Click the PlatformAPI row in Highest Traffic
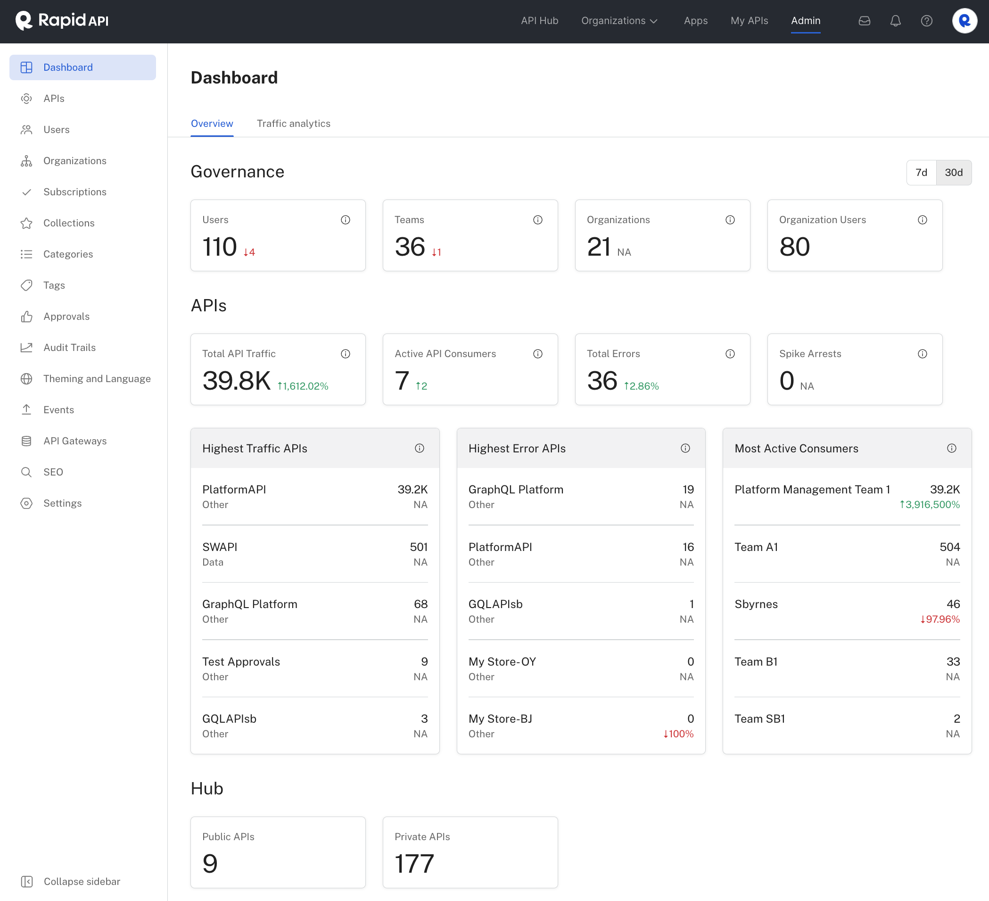This screenshot has width=989, height=901. click(314, 496)
